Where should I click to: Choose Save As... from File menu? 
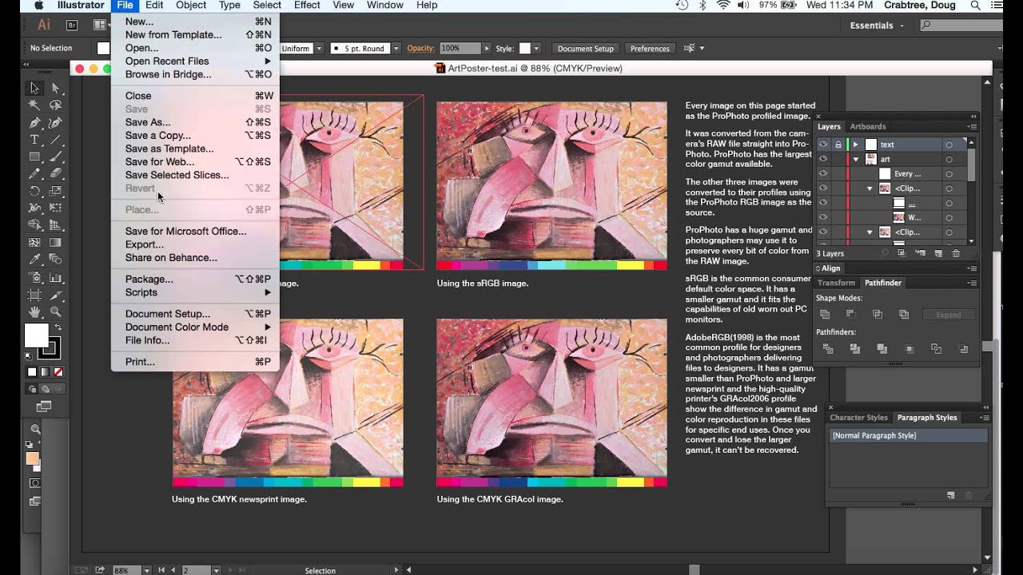(148, 122)
